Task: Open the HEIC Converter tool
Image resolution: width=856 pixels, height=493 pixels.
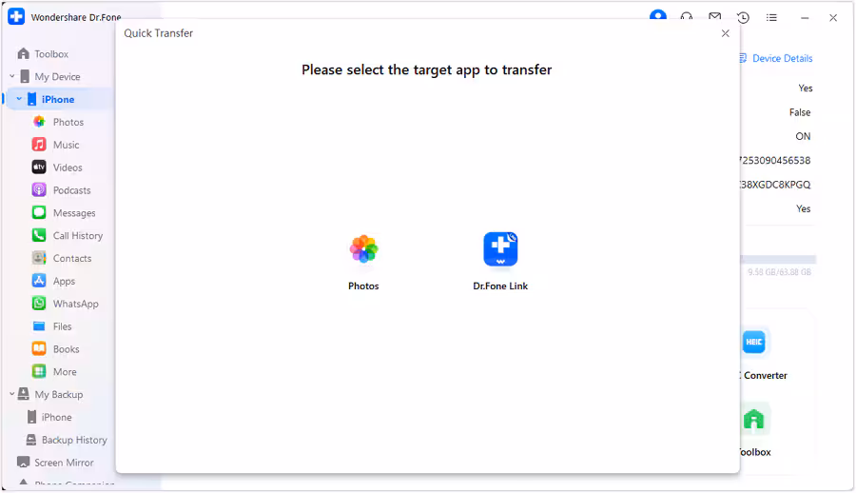Action: tap(754, 342)
